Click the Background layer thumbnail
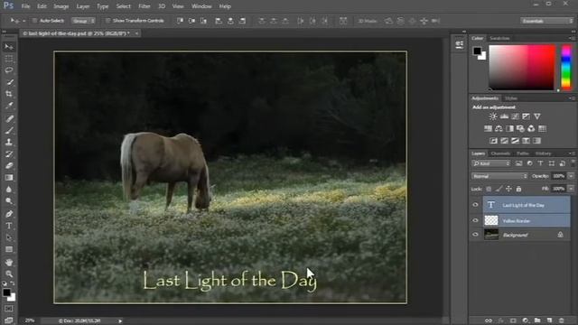Viewport: 578px width, 325px height. (491, 235)
